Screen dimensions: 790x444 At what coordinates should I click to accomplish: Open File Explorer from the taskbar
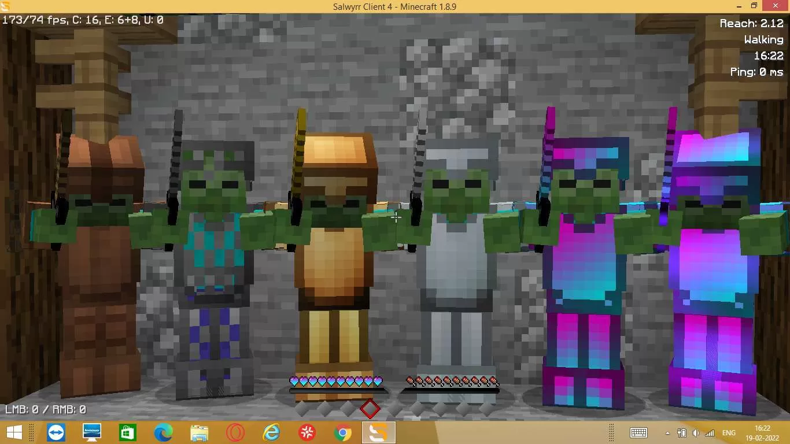pos(199,432)
